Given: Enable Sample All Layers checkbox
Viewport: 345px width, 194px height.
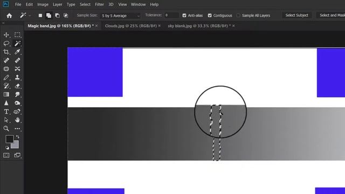Looking at the screenshot, I should [x=238, y=16].
